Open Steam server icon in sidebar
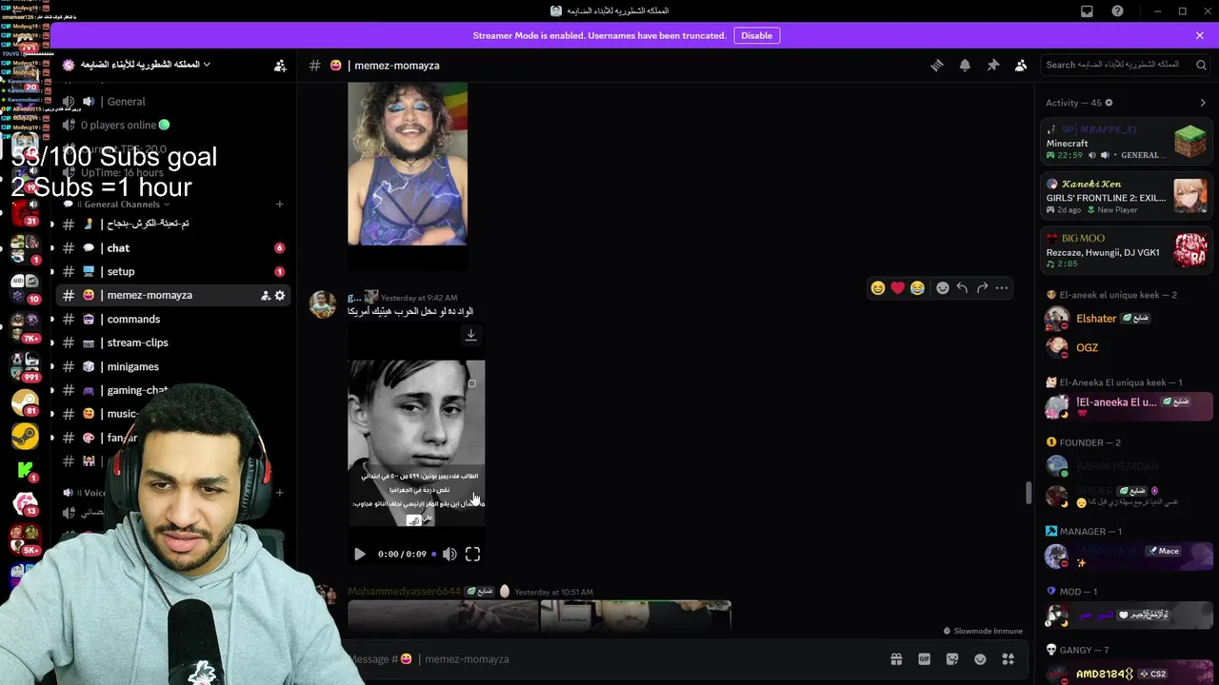 click(x=25, y=436)
